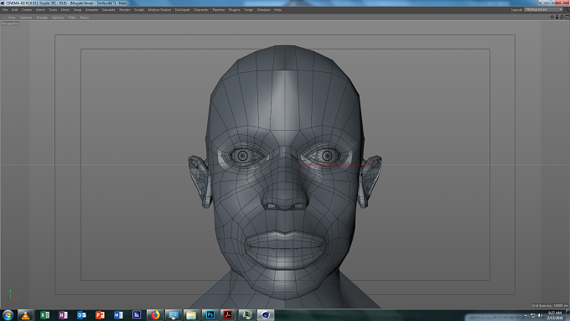Open the Character menu
Viewport: 570px width, 321px height.
pos(201,10)
